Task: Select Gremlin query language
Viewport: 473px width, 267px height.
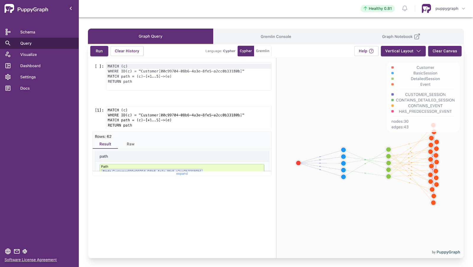Action: point(263,51)
